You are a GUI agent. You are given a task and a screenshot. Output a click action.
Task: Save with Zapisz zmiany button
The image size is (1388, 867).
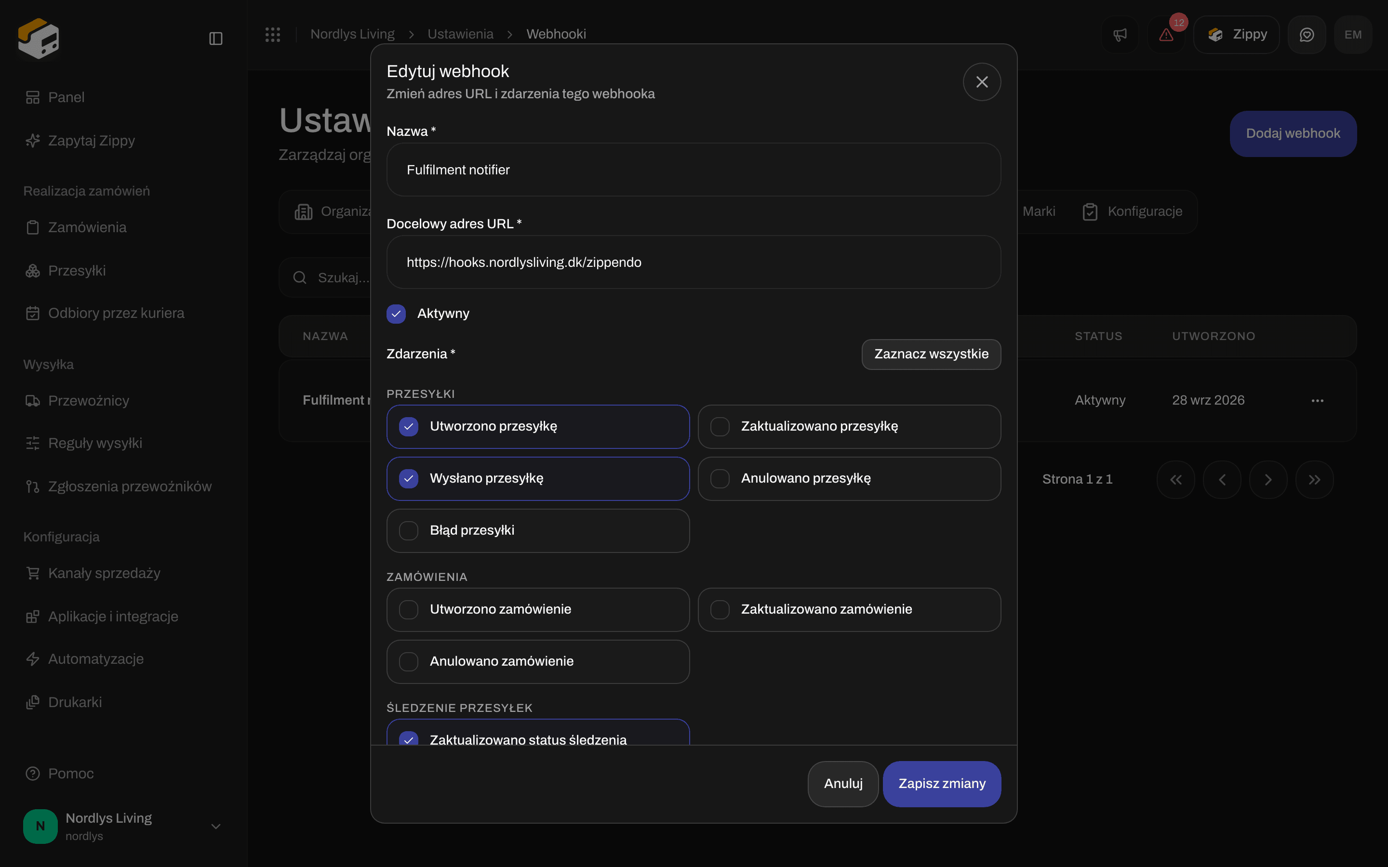pos(942,784)
